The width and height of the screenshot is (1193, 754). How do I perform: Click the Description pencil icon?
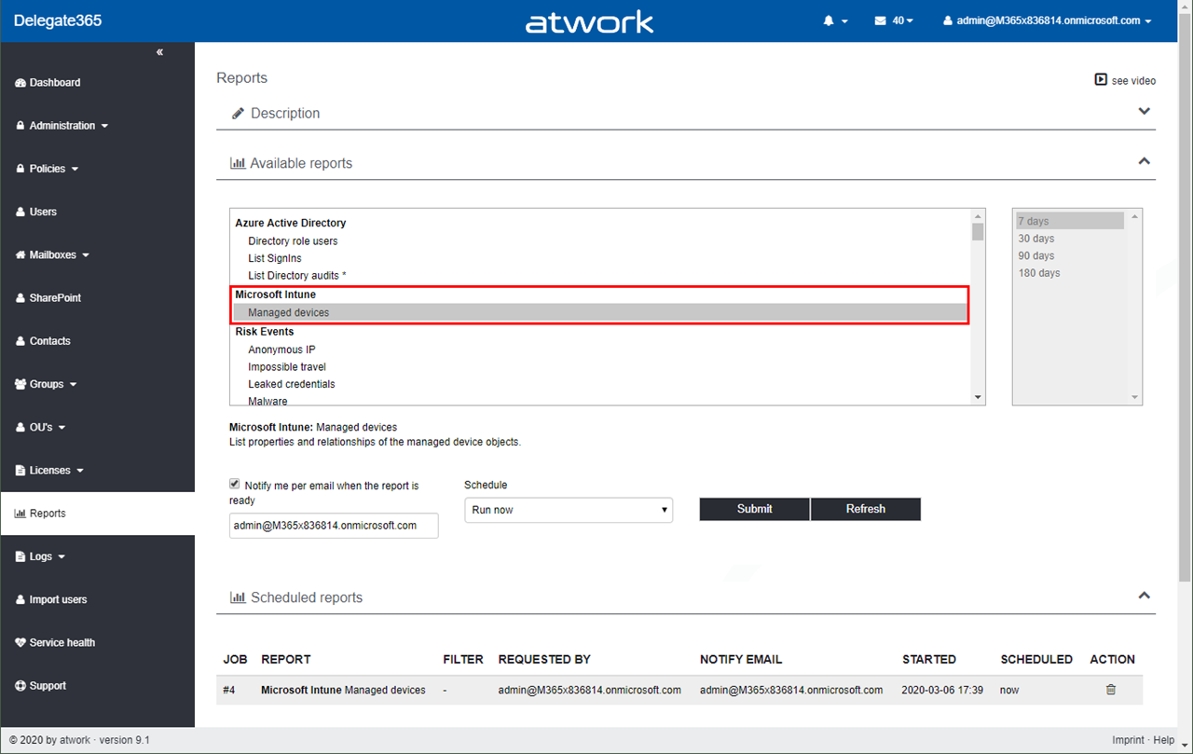(x=238, y=114)
